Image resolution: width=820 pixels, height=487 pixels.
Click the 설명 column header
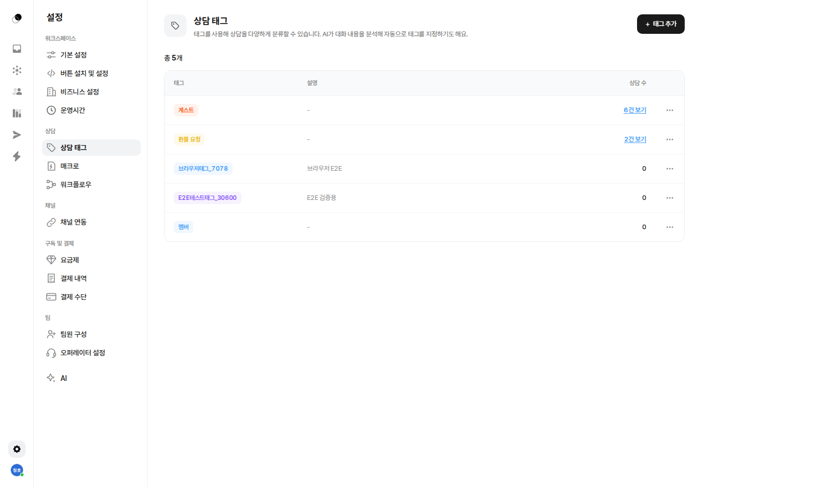tap(312, 83)
